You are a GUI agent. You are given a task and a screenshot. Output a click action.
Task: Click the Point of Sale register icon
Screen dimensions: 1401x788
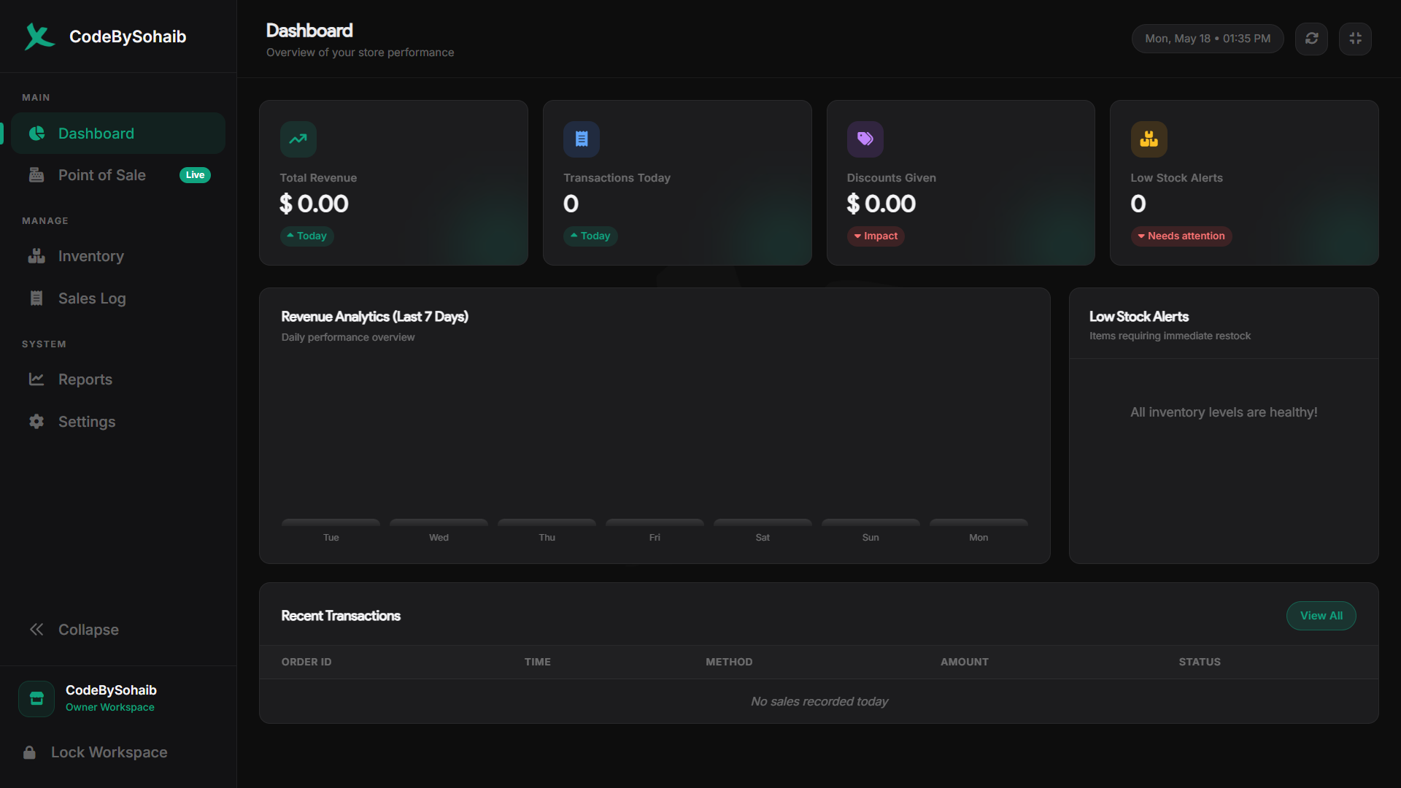coord(36,175)
